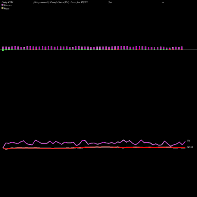Click the '52.42' price value label
The image size is (197, 197).
[190, 147]
